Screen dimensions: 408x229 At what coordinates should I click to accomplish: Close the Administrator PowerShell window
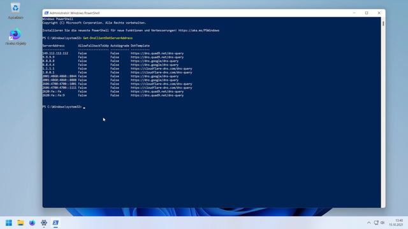click(379, 13)
